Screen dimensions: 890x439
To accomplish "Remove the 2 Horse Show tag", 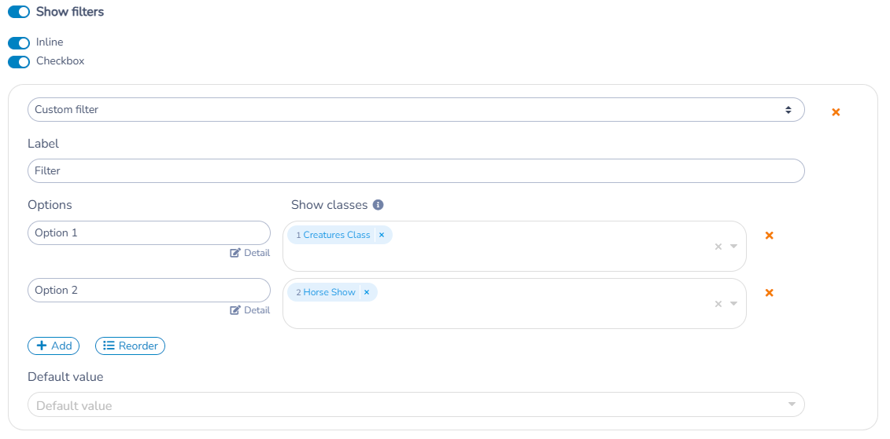I will pos(367,292).
